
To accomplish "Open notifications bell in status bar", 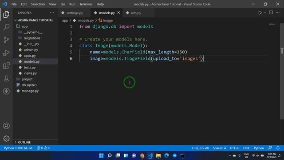I will [x=278, y=148].
